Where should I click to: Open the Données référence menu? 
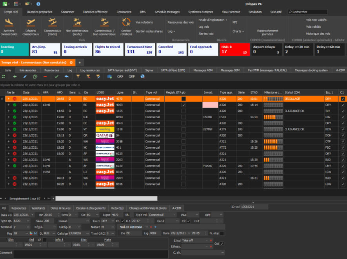tap(96, 12)
